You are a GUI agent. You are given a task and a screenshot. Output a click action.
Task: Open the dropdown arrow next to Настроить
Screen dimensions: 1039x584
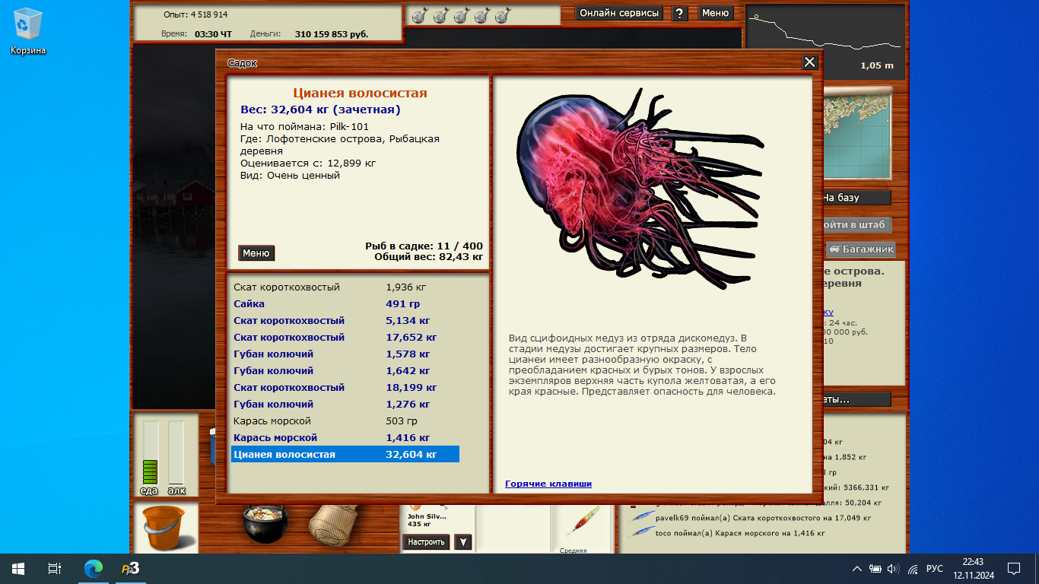click(462, 542)
